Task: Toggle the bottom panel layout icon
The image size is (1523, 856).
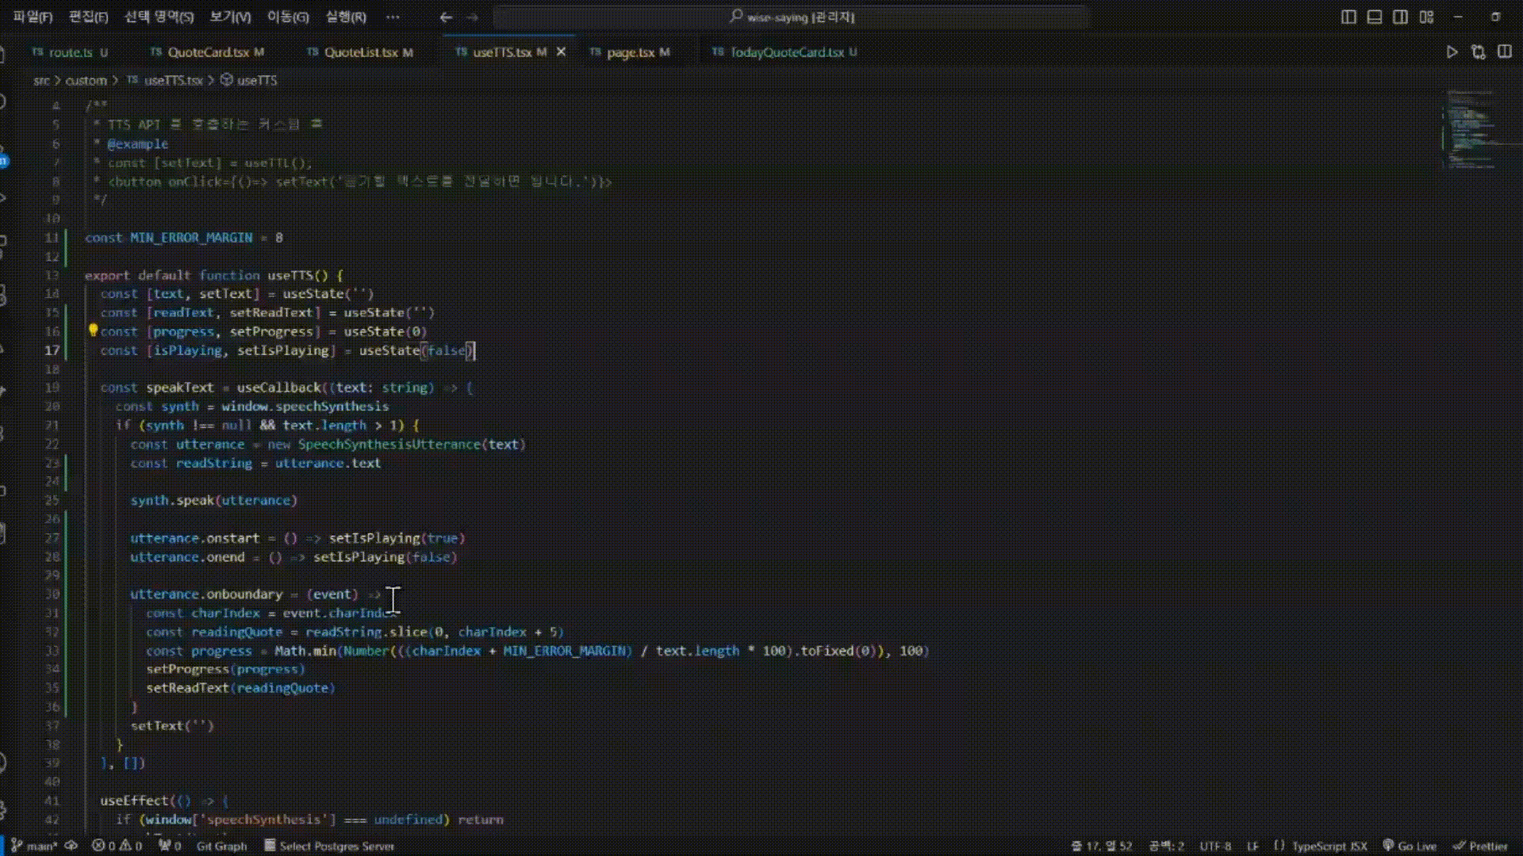Action: pyautogui.click(x=1375, y=17)
